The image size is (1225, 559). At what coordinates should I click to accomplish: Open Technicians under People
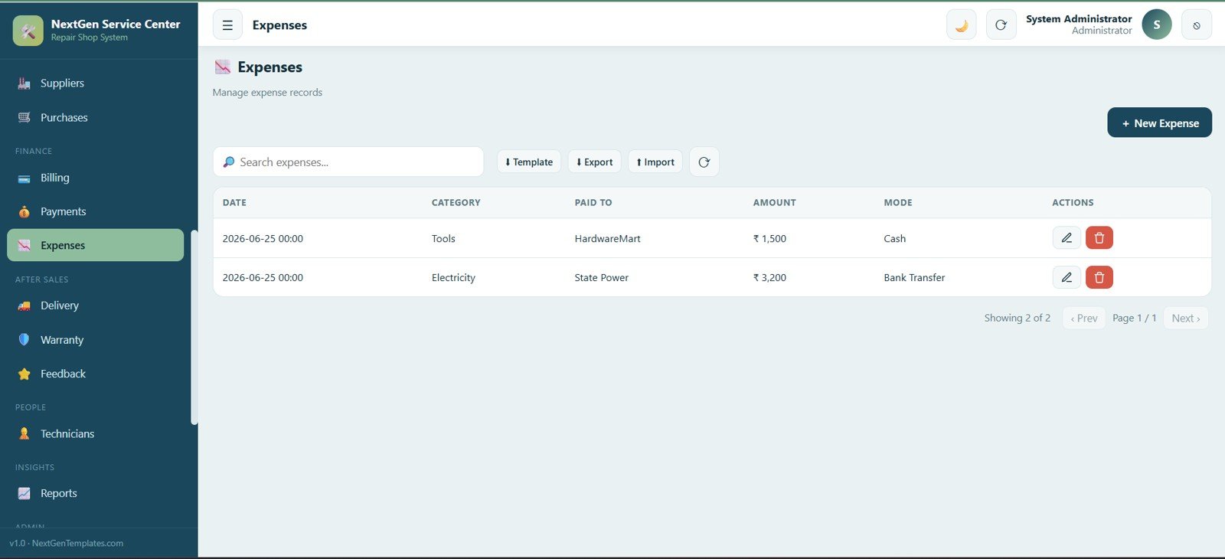tap(95, 433)
